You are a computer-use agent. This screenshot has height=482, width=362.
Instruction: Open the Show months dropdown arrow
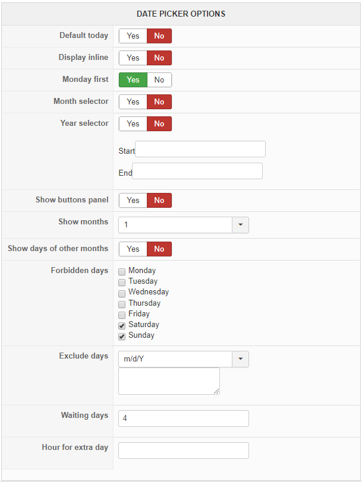240,225
